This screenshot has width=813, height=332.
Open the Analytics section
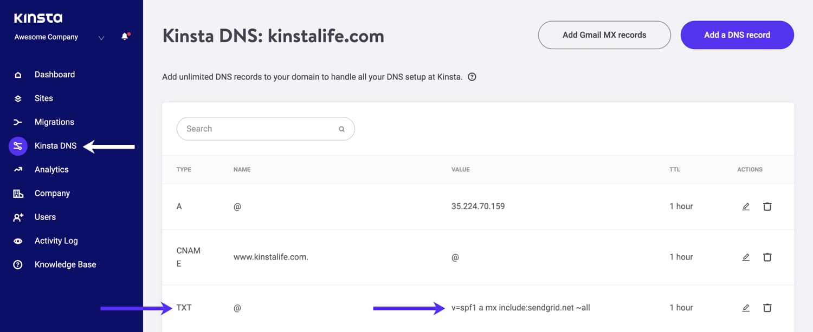(51, 170)
